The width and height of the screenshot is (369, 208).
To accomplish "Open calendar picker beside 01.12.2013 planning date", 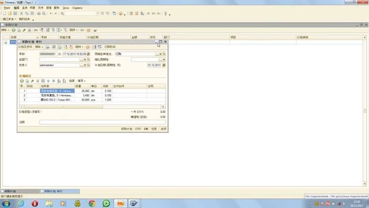I will [164, 65].
